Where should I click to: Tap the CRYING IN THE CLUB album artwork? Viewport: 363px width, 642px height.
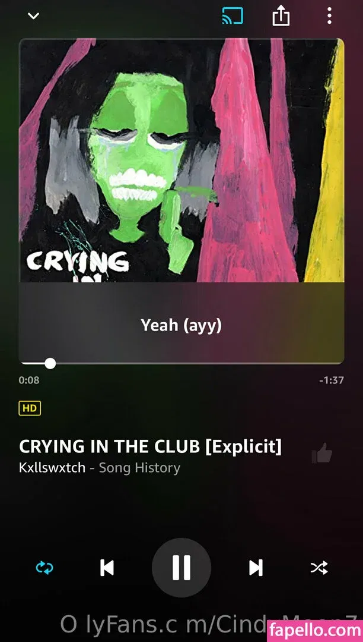coord(181,160)
